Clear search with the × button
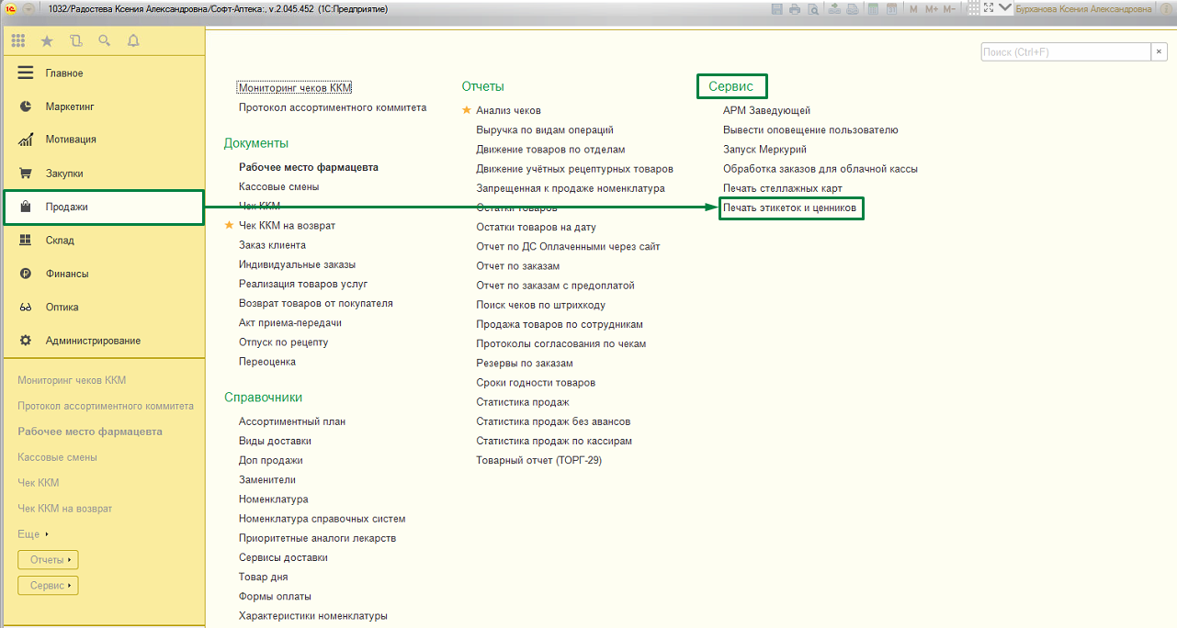 pos(1160,52)
